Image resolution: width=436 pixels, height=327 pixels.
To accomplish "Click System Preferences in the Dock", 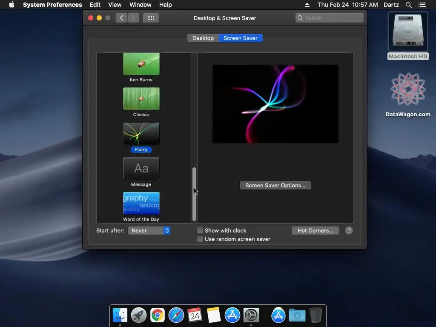I will click(x=251, y=315).
